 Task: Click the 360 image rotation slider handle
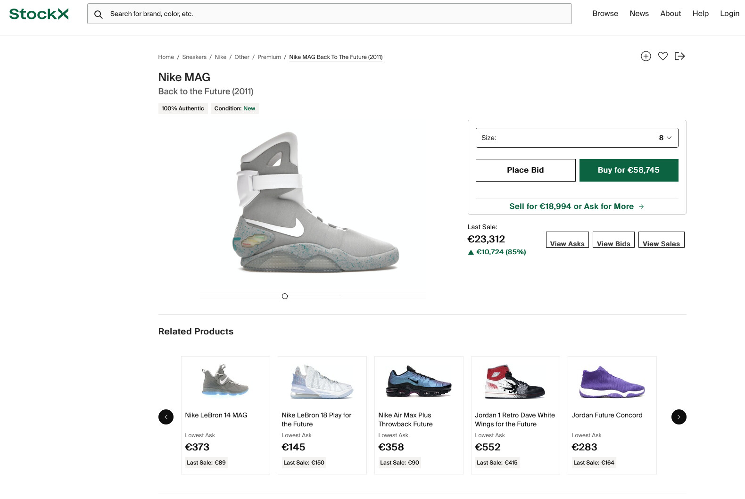point(285,296)
